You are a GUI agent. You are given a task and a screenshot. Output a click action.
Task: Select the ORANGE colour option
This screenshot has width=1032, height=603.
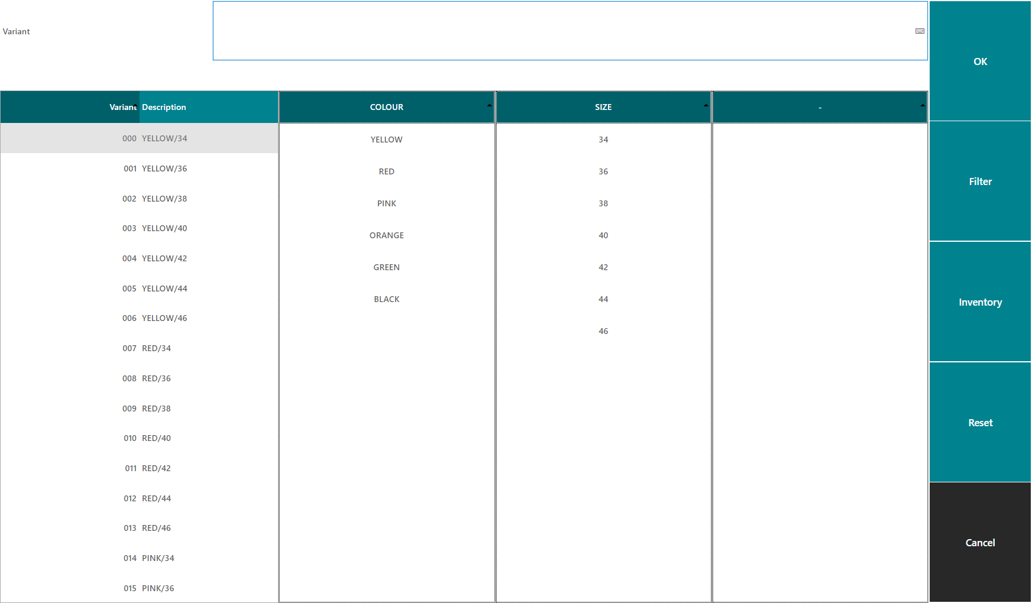coord(387,235)
